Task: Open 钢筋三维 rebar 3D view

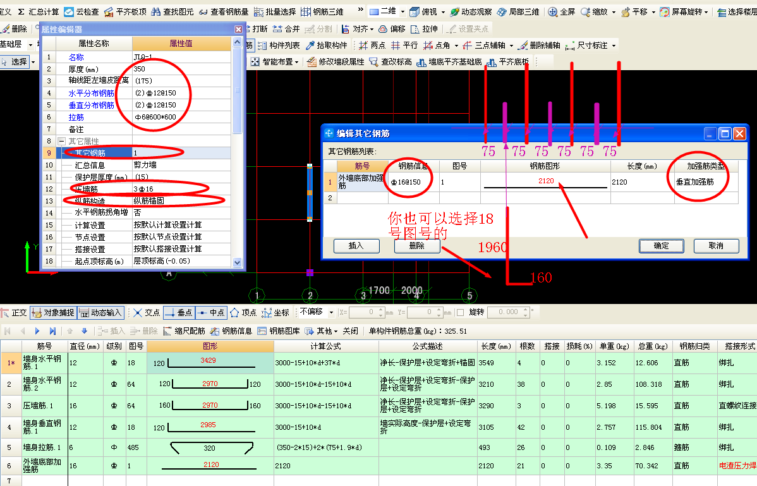Action: [x=322, y=11]
